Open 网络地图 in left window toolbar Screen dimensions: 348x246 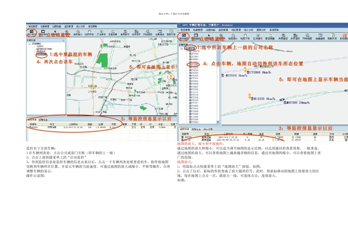(148, 33)
